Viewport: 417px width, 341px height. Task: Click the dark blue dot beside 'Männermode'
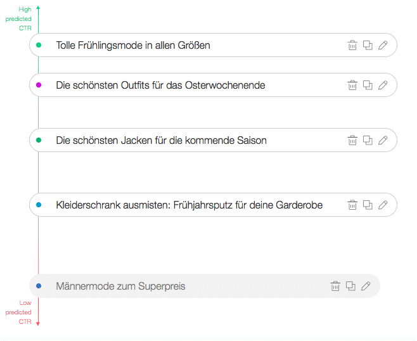click(39, 286)
